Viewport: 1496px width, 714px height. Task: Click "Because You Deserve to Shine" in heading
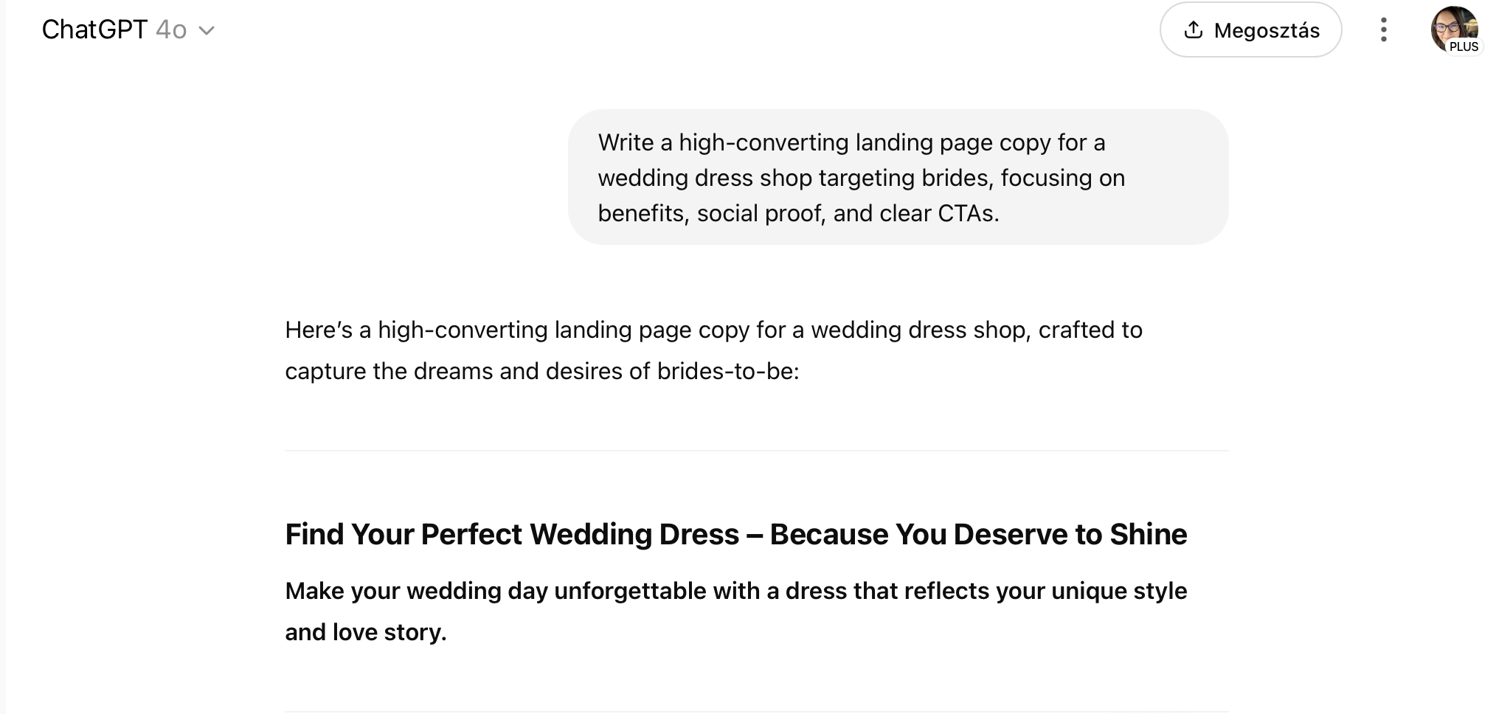pos(978,534)
